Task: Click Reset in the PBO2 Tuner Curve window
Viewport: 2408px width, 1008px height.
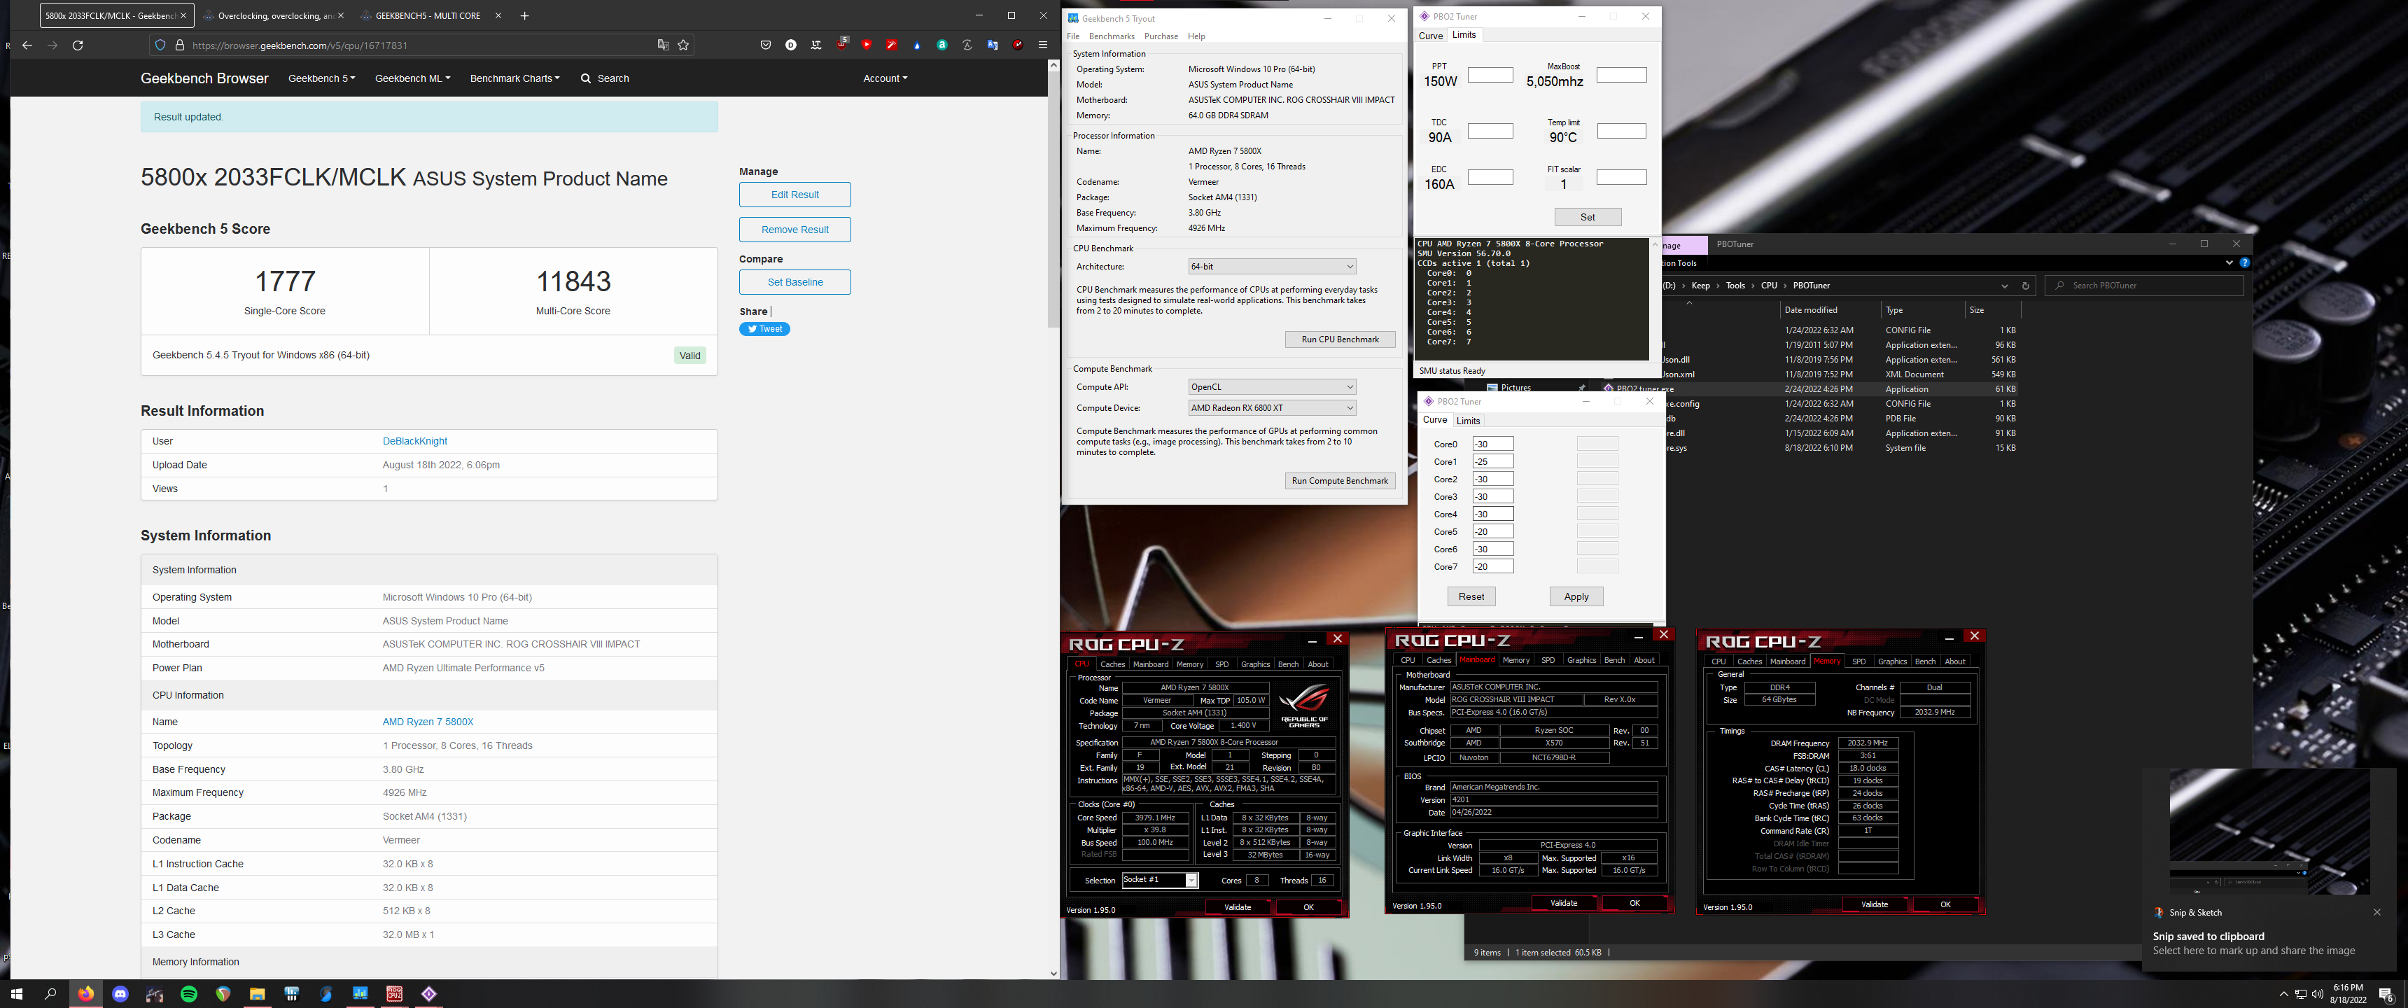Action: click(1471, 596)
